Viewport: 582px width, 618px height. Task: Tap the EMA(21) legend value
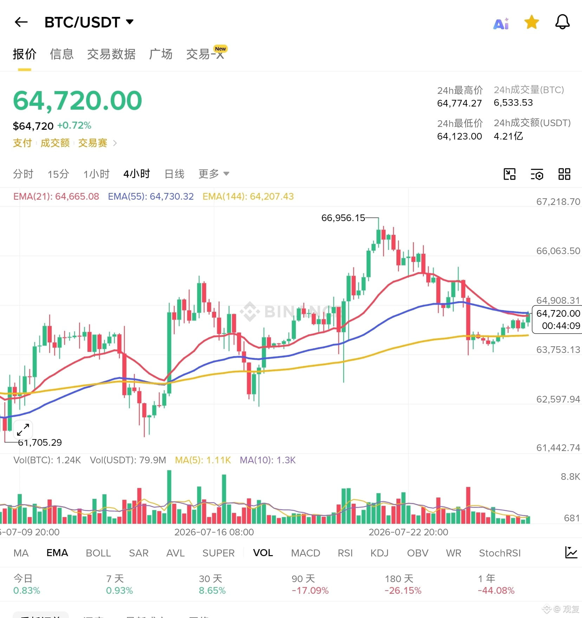[x=56, y=197]
